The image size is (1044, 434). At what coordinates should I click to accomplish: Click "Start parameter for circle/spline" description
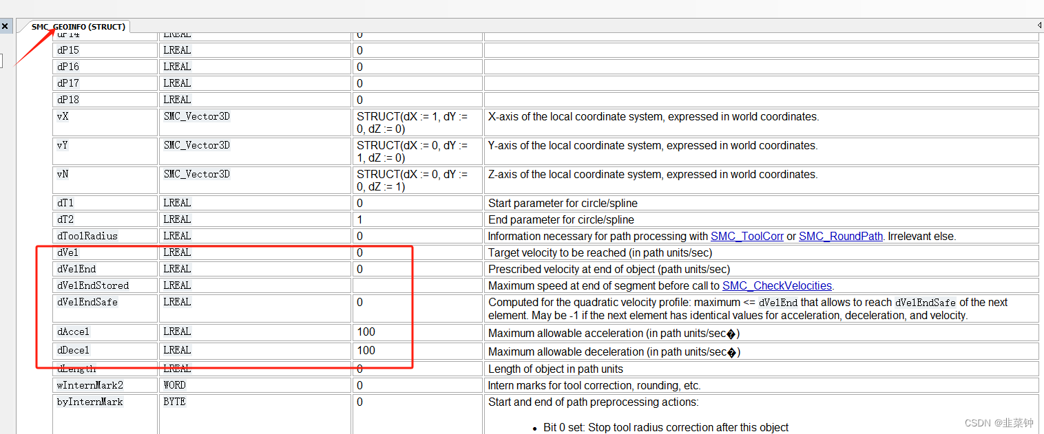coord(563,203)
